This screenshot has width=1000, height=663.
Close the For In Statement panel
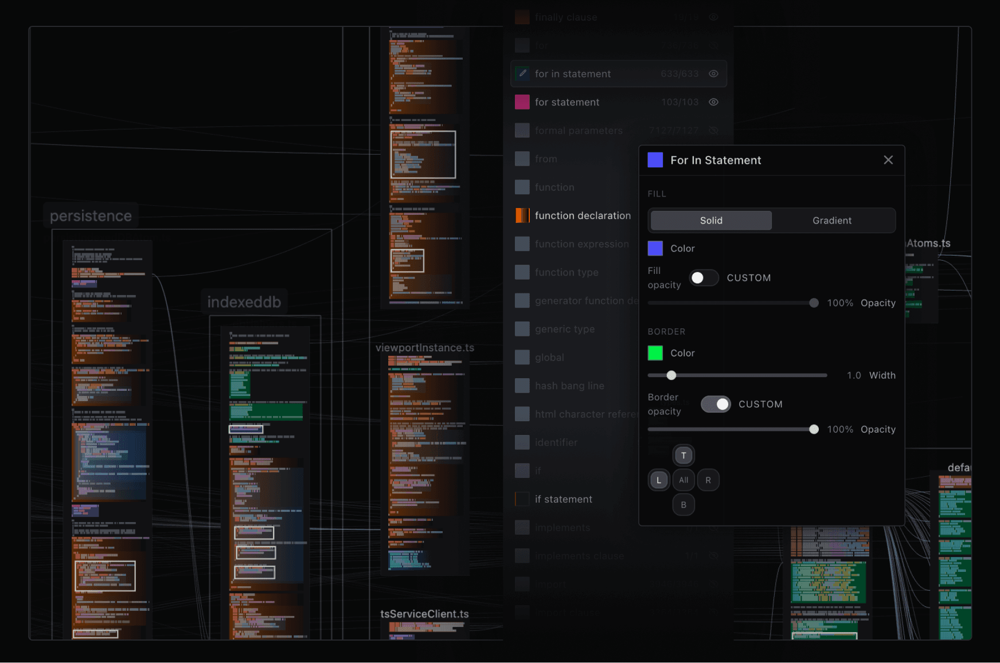(888, 160)
